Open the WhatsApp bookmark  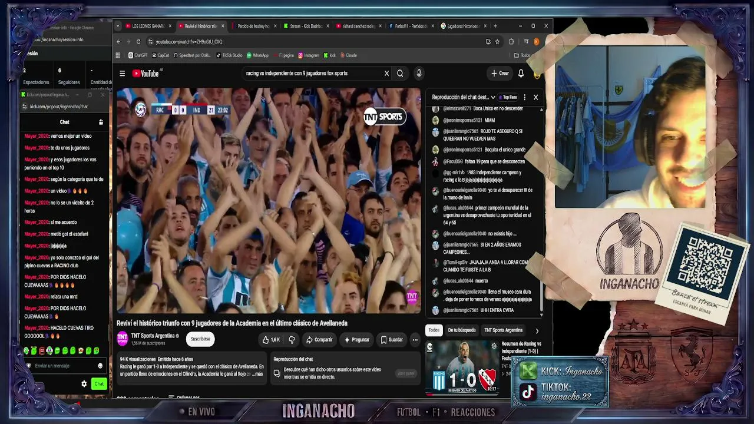257,55
